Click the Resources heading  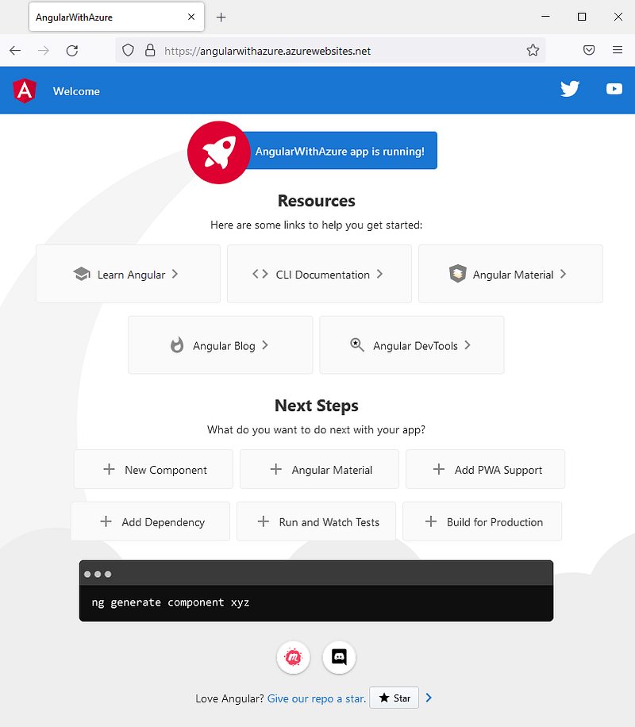pos(317,201)
